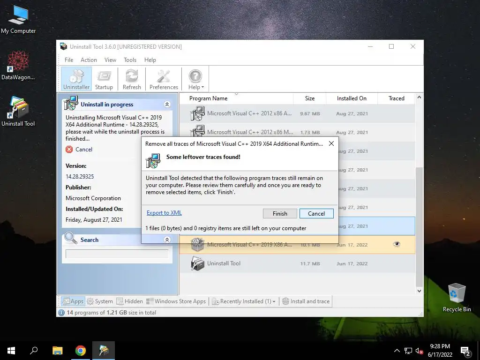Click the program list vertical scrollbar thumb
This screenshot has width=480, height=360.
(420, 226)
